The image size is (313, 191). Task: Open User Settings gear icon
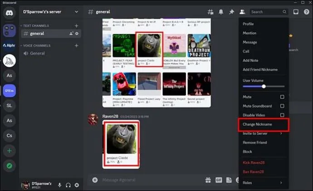tap(77, 185)
